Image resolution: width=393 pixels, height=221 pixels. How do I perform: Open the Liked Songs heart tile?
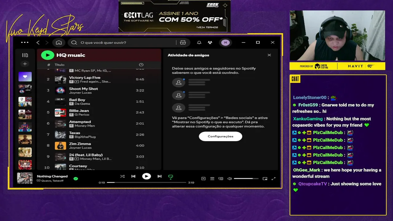point(25,77)
